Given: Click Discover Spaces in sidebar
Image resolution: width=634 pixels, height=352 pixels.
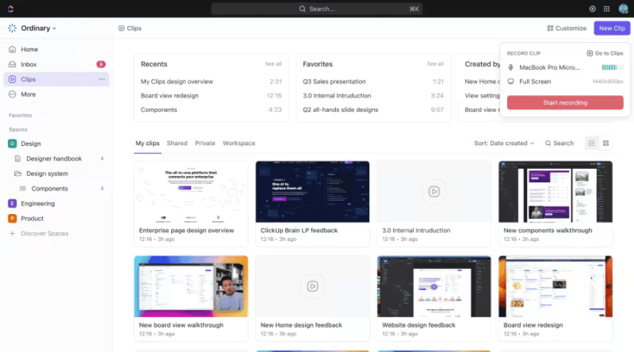Looking at the screenshot, I should (44, 234).
